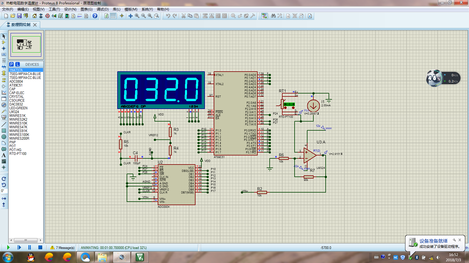The width and height of the screenshot is (469, 263).
Task: Choose the 2D graphics circle tool
Action: 4,137
